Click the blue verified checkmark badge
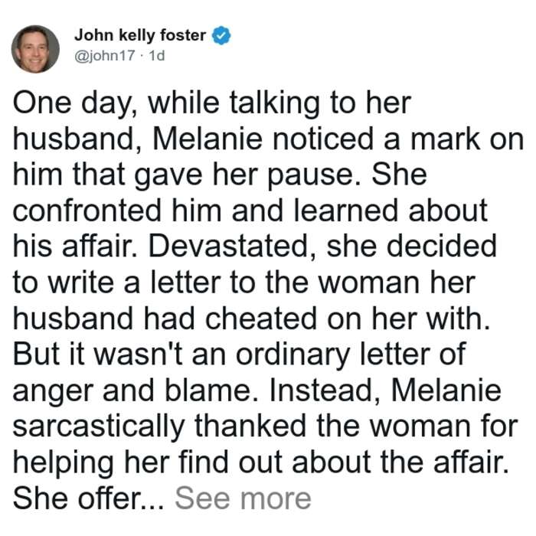This screenshot has height=536, width=536. pos(221,35)
